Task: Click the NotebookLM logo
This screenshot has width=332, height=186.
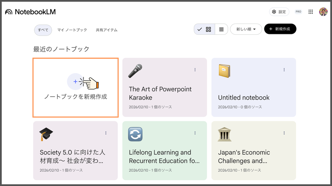Action: coord(30,12)
